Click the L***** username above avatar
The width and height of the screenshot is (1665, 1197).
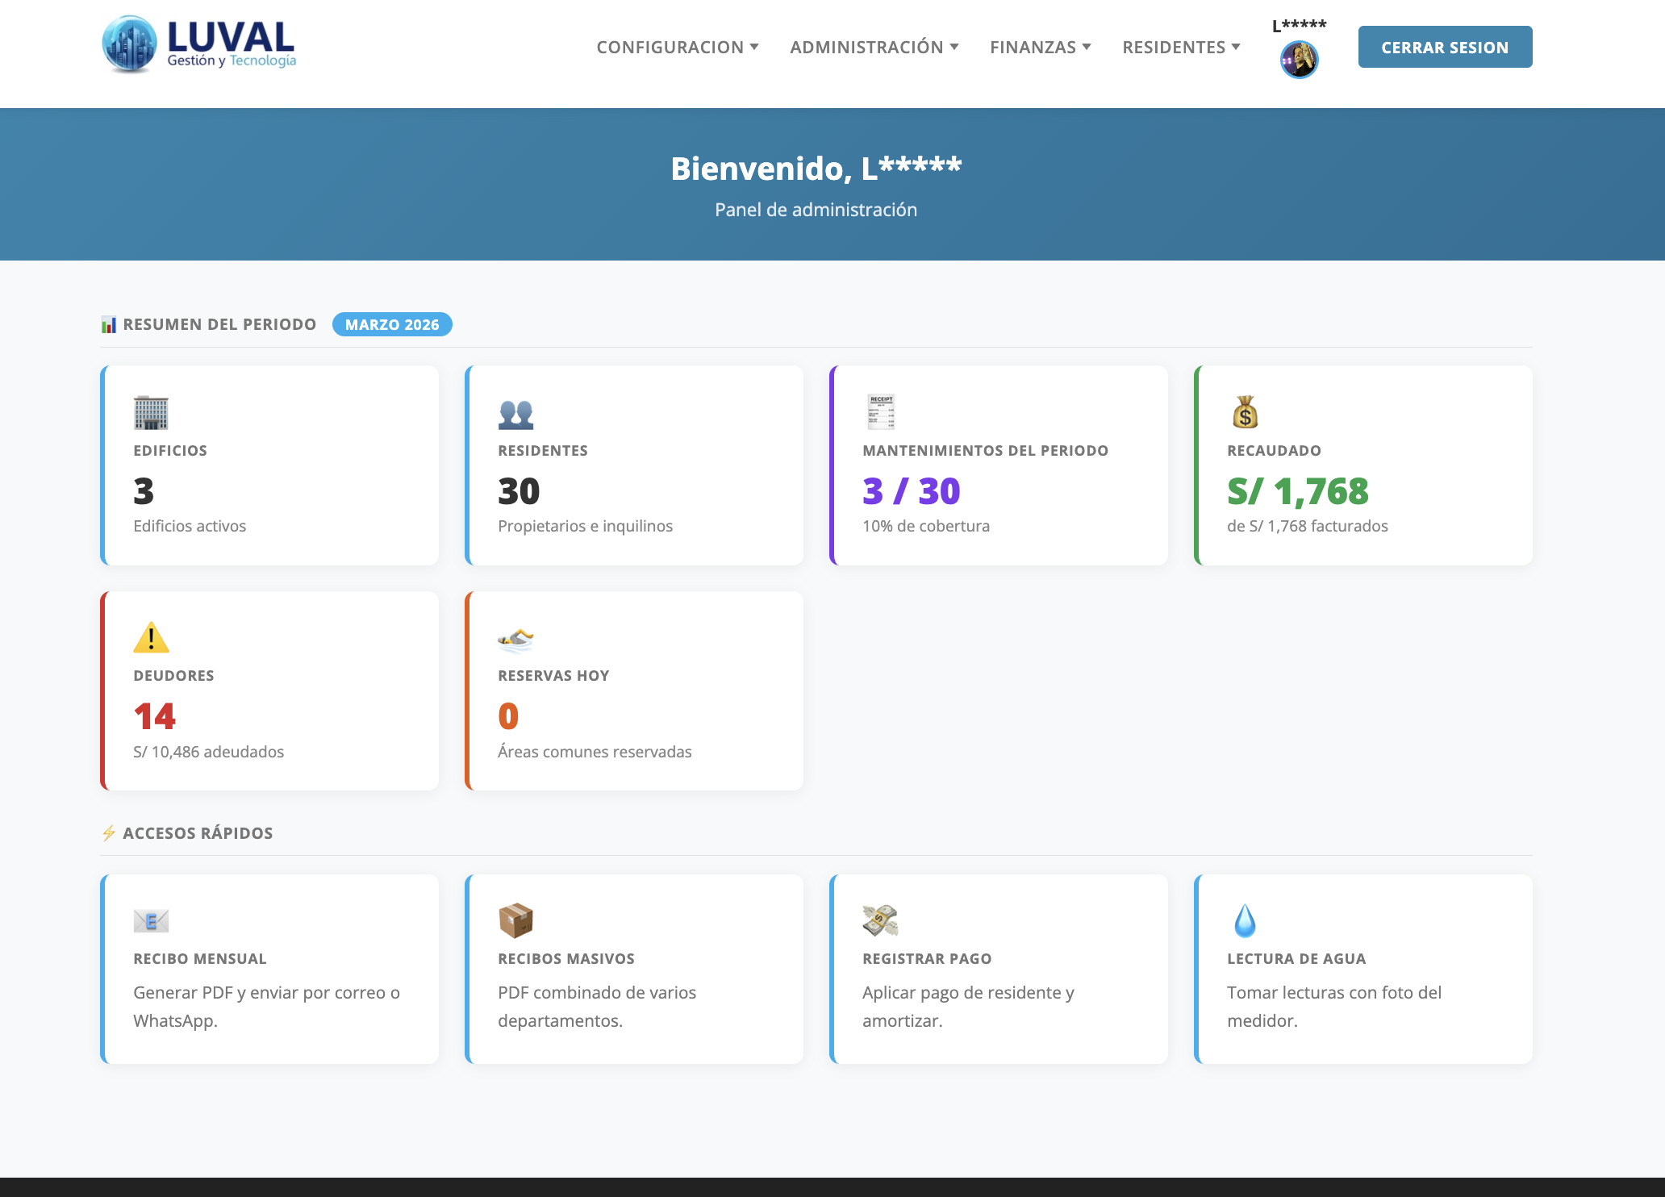1299,26
